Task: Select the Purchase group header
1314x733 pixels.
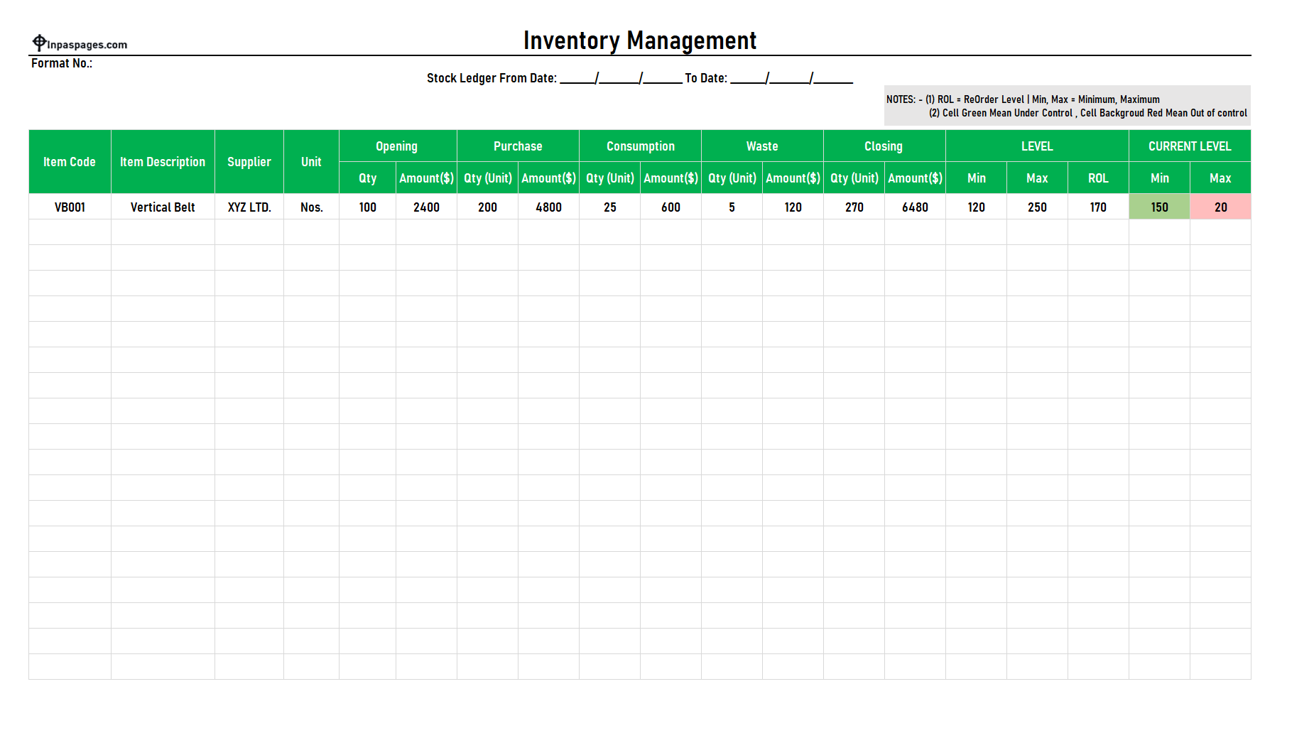Action: coord(518,146)
